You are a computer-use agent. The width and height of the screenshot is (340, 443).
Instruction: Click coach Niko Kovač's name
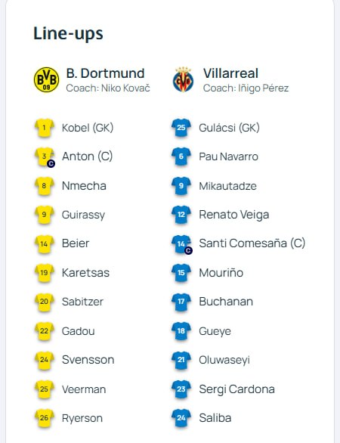[125, 88]
